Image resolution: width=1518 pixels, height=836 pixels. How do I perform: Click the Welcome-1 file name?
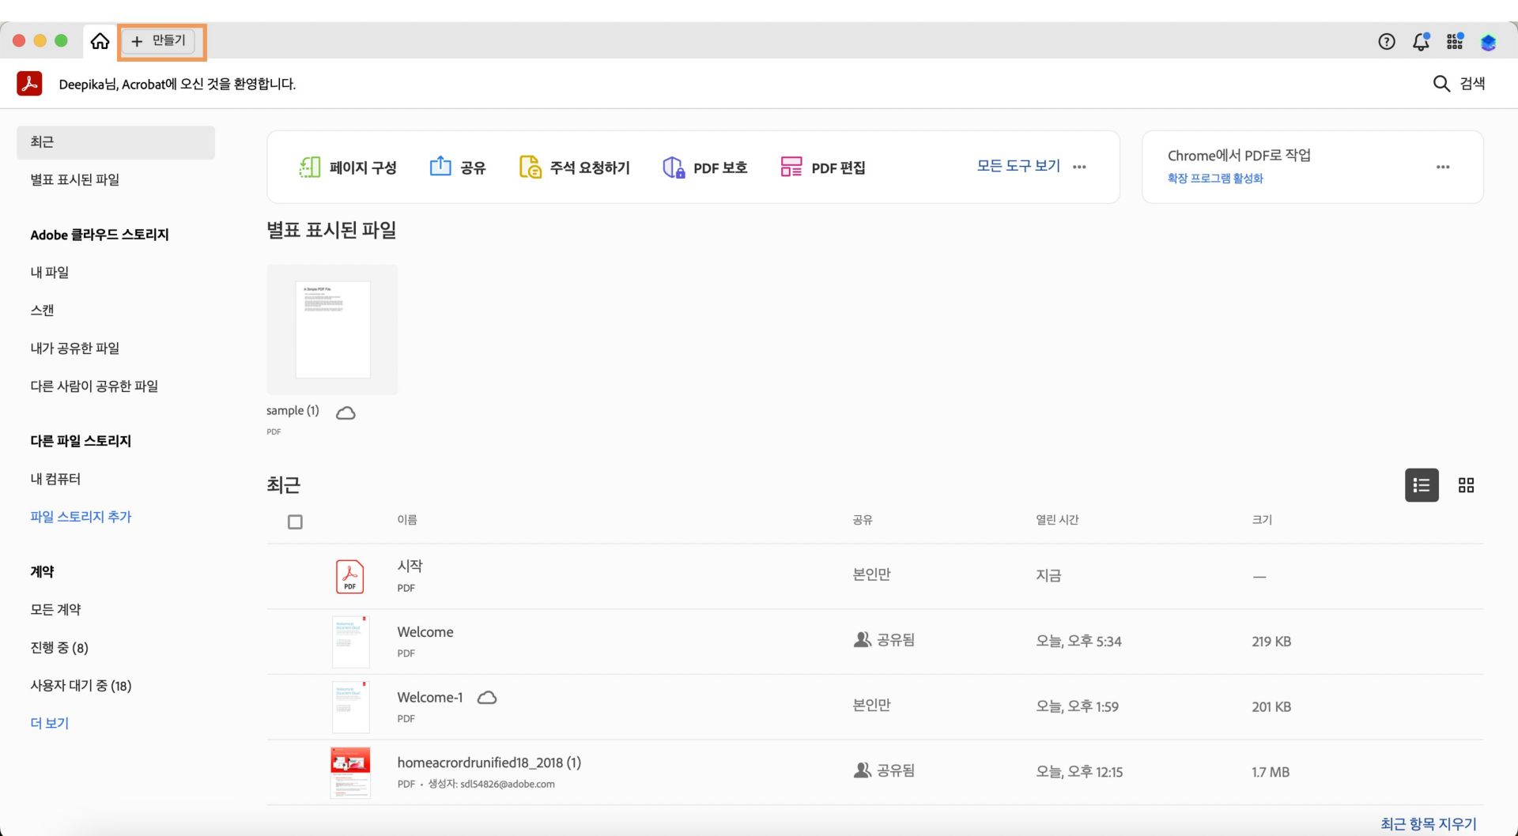(429, 698)
